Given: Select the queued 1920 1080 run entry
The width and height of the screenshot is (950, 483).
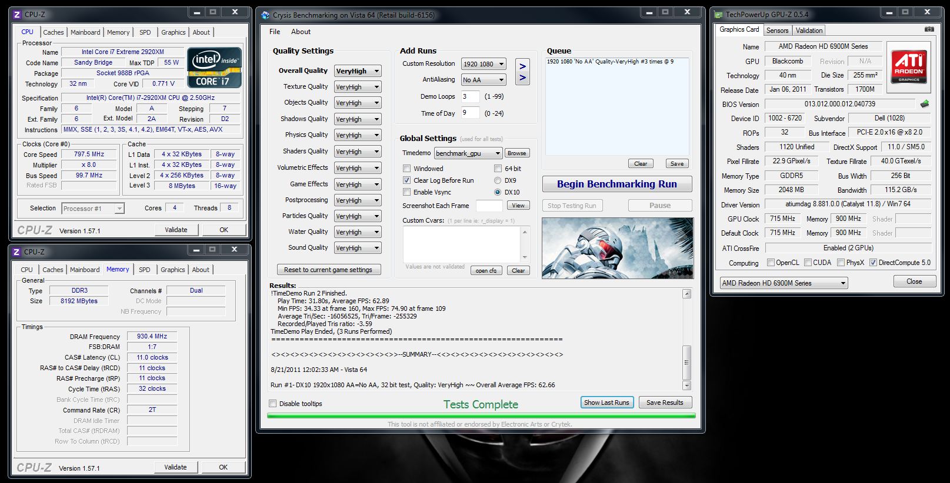Looking at the screenshot, I should click(610, 62).
